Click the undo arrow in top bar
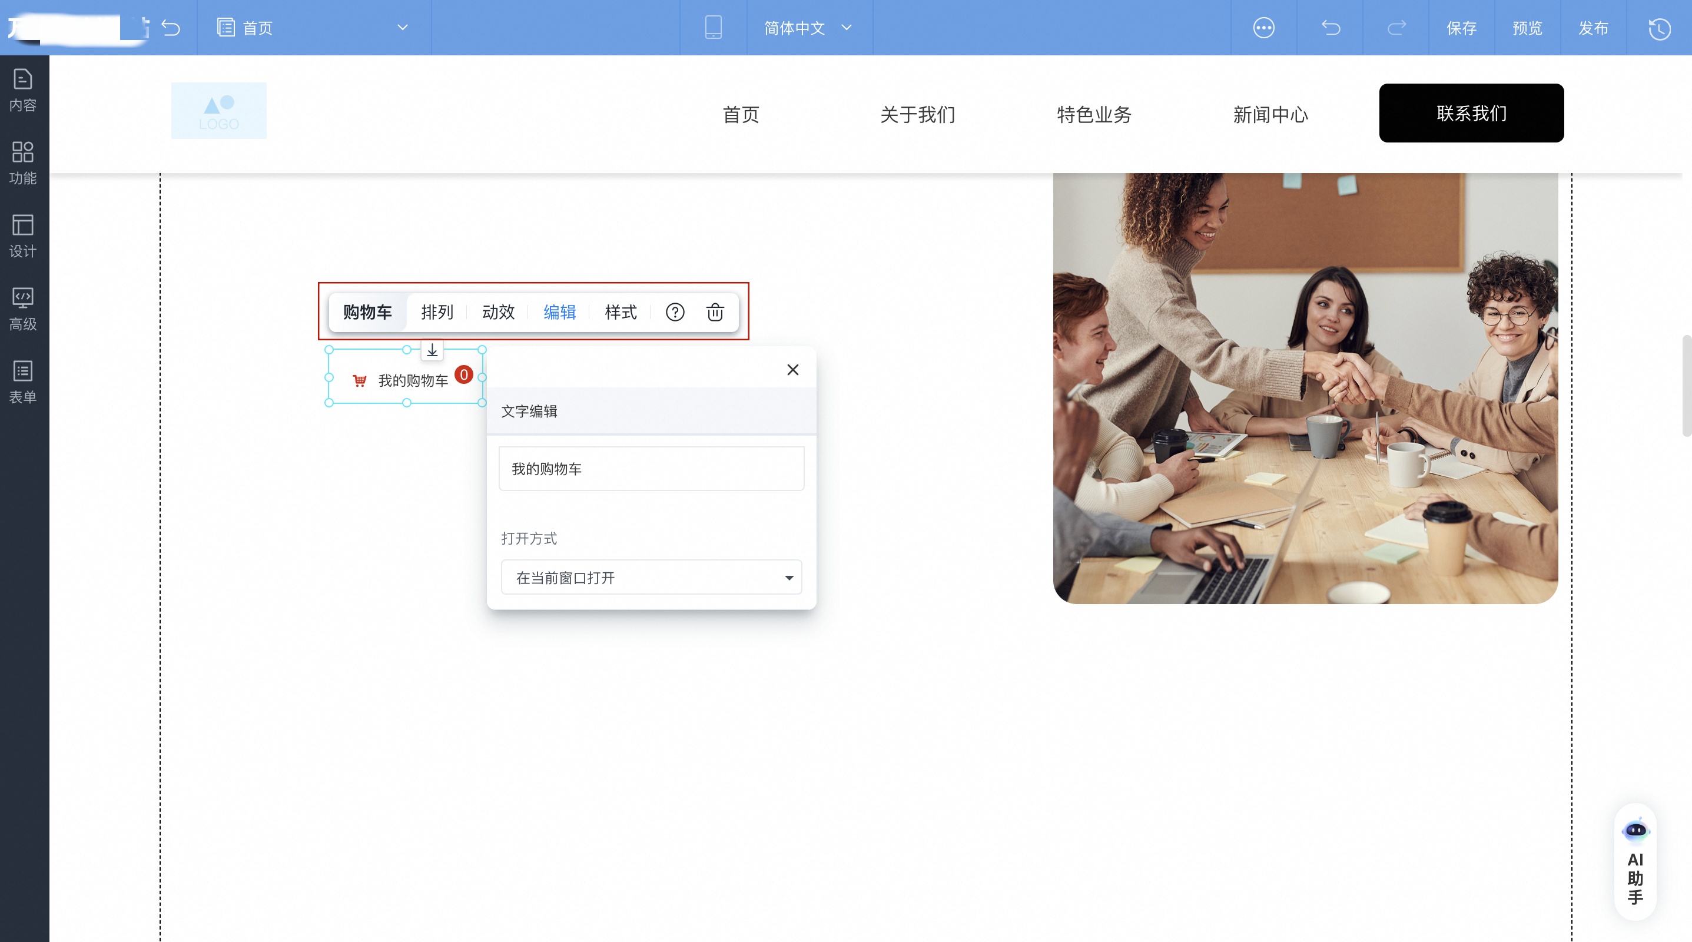Image resolution: width=1692 pixels, height=942 pixels. click(x=1330, y=28)
